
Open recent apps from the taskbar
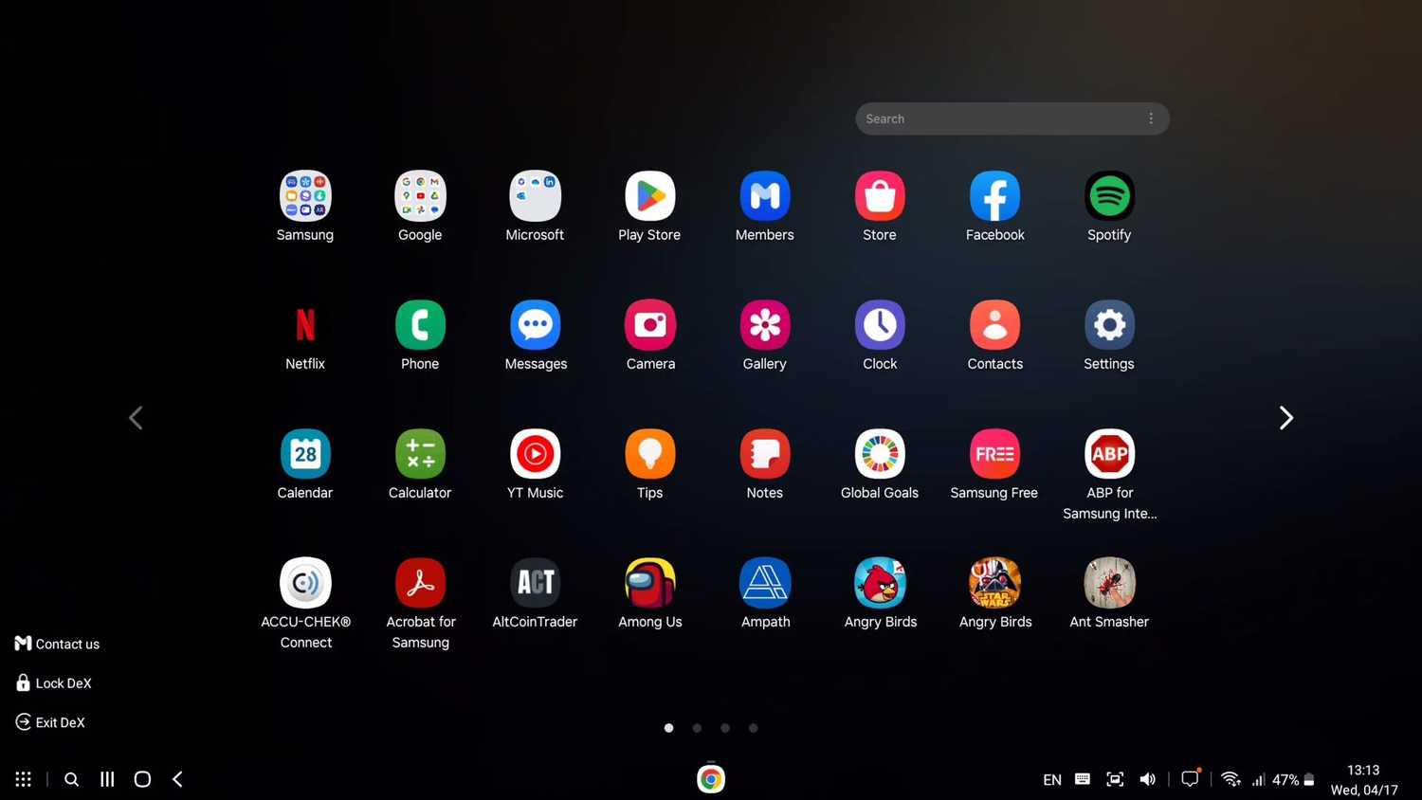(x=106, y=778)
